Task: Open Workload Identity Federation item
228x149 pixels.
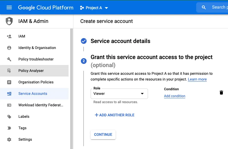Action: click(x=34, y=105)
